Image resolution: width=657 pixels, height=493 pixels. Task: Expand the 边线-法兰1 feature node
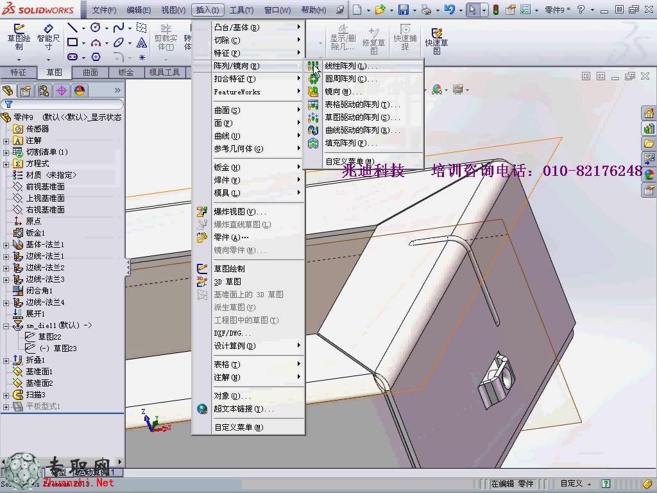[6, 257]
